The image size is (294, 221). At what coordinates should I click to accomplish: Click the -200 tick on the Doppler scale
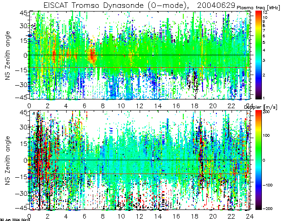pos(267,209)
